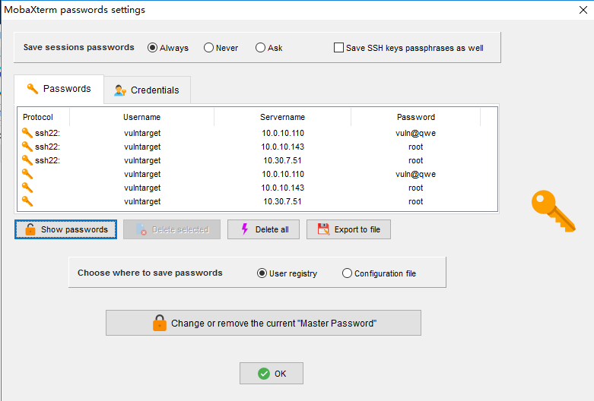Click the user icon in the Credentials tab
This screenshot has width=594, height=401.
pyautogui.click(x=119, y=90)
